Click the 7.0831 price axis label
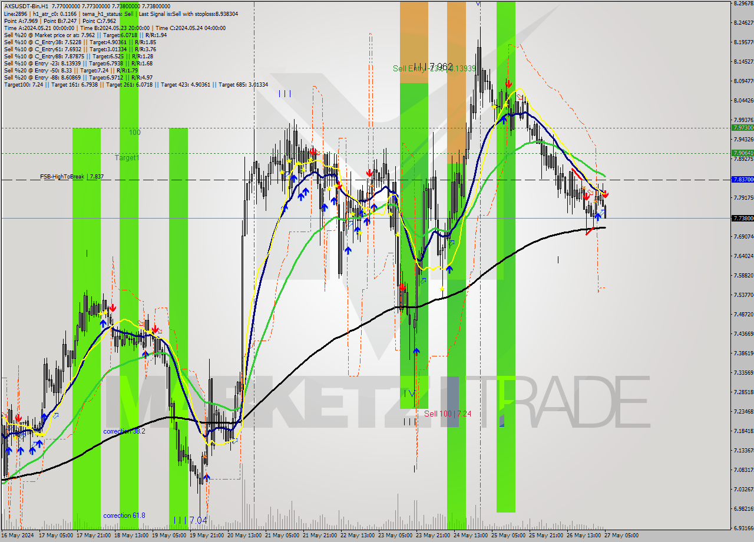Screen dimensions: 754x542 pos(743,470)
